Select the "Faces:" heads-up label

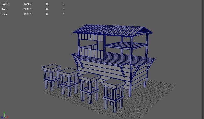pos(6,4)
